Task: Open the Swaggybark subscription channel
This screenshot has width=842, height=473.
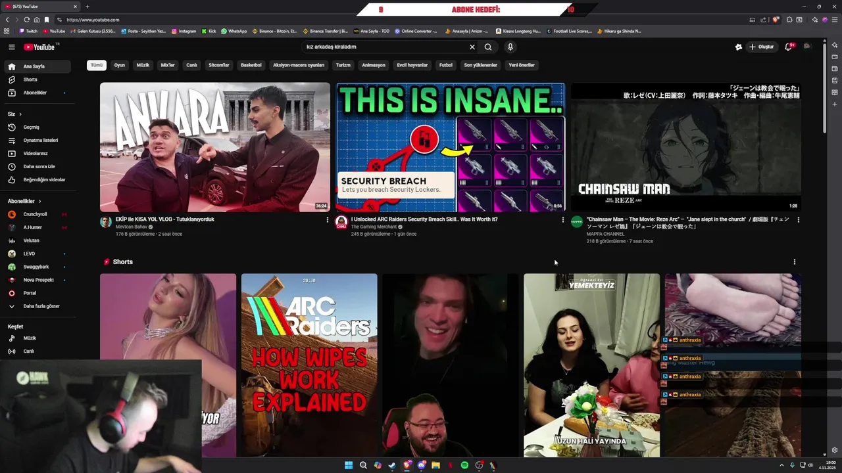Action: (x=37, y=267)
